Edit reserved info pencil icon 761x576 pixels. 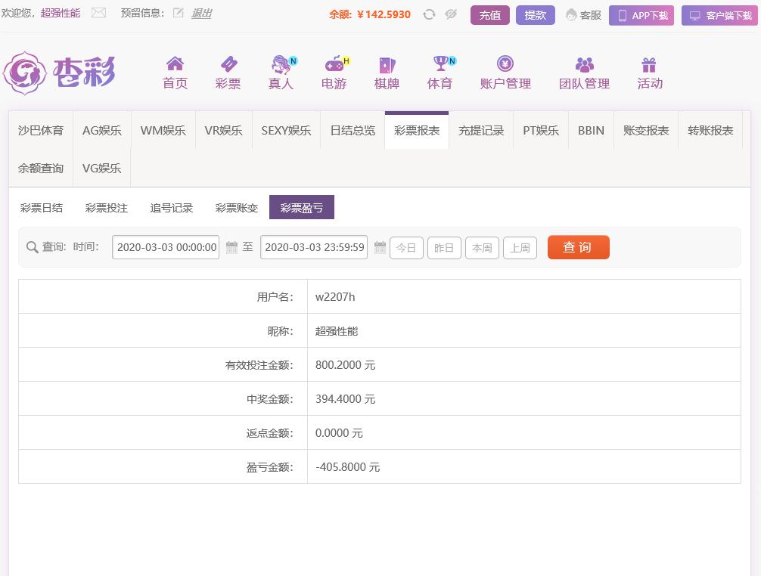178,13
